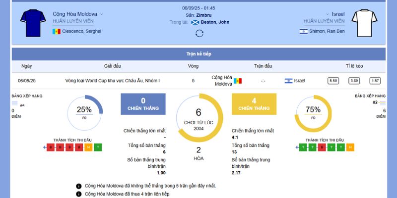397x198 pixels.
Task: Open referee Beaton, John link
Action: [x=215, y=22]
